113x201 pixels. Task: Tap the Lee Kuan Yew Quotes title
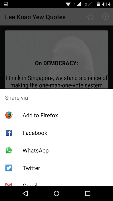35,17
